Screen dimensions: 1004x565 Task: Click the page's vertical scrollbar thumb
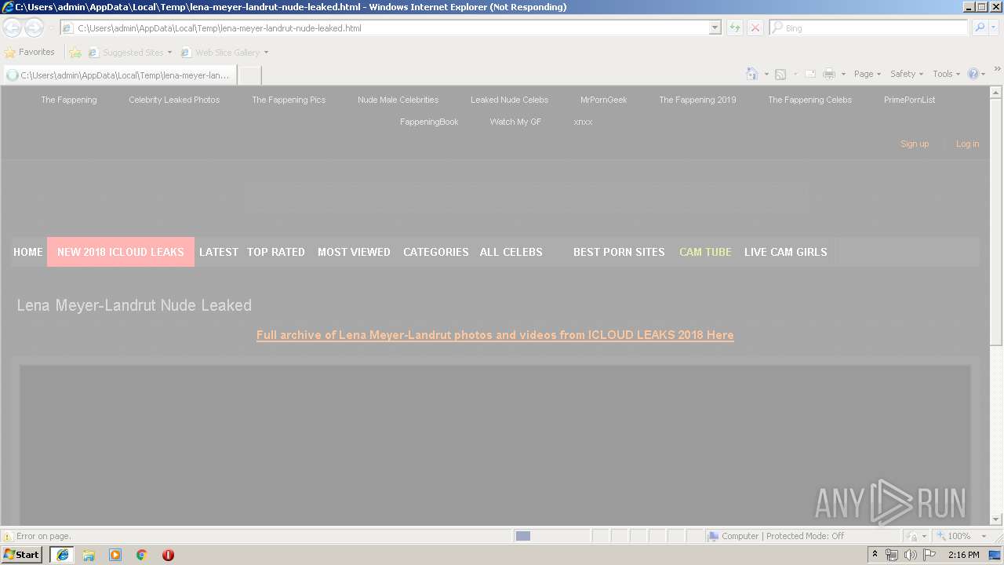pyautogui.click(x=996, y=221)
